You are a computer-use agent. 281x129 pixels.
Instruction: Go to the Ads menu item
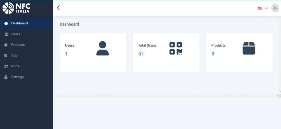14,55
